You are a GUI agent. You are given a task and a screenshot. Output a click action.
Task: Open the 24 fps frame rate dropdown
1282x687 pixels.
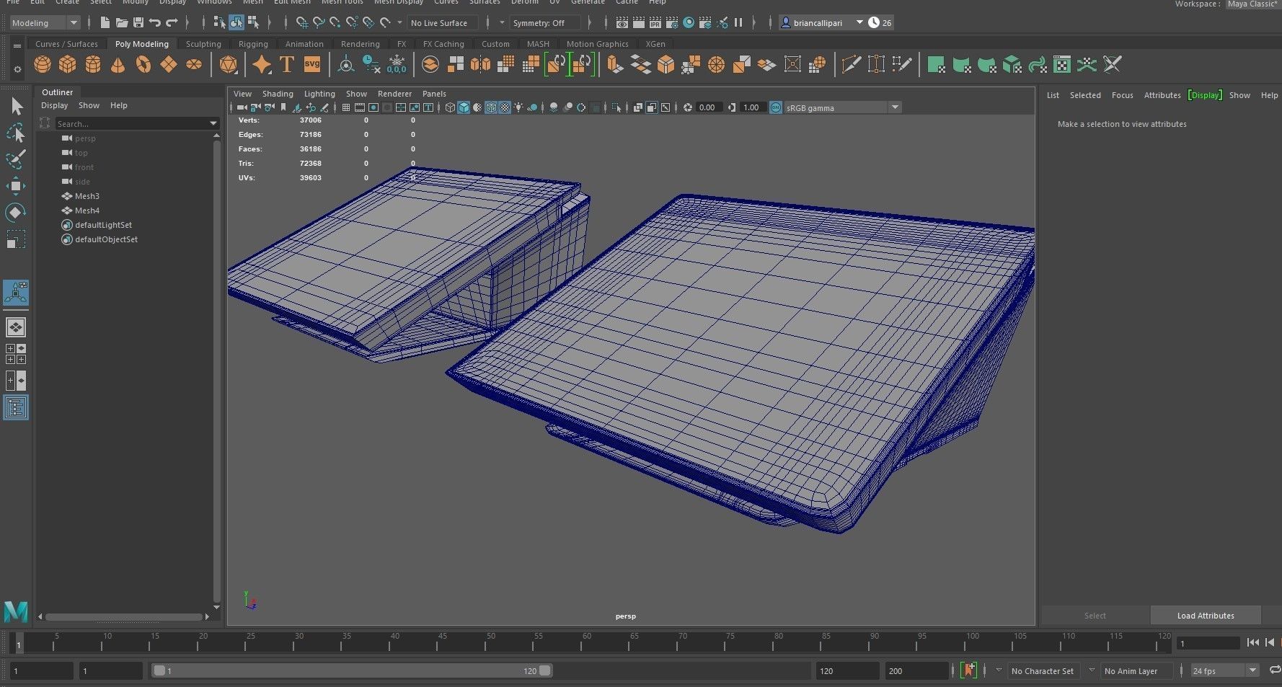click(x=1224, y=670)
